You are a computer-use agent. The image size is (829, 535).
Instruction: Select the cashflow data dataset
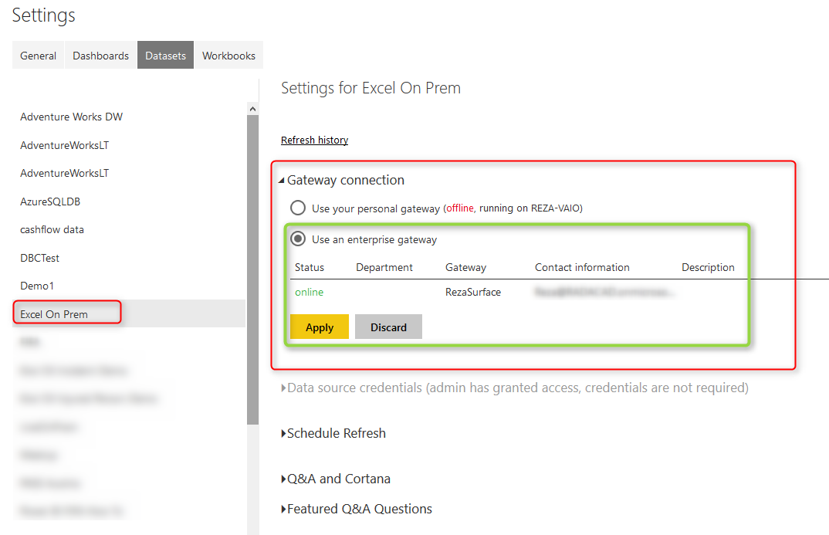52,229
